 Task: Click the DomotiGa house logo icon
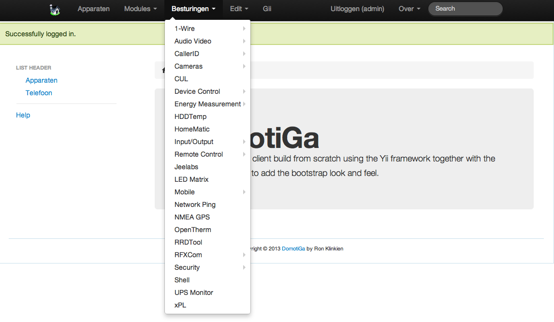tap(55, 9)
